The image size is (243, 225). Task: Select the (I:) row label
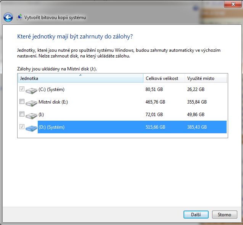41,115
